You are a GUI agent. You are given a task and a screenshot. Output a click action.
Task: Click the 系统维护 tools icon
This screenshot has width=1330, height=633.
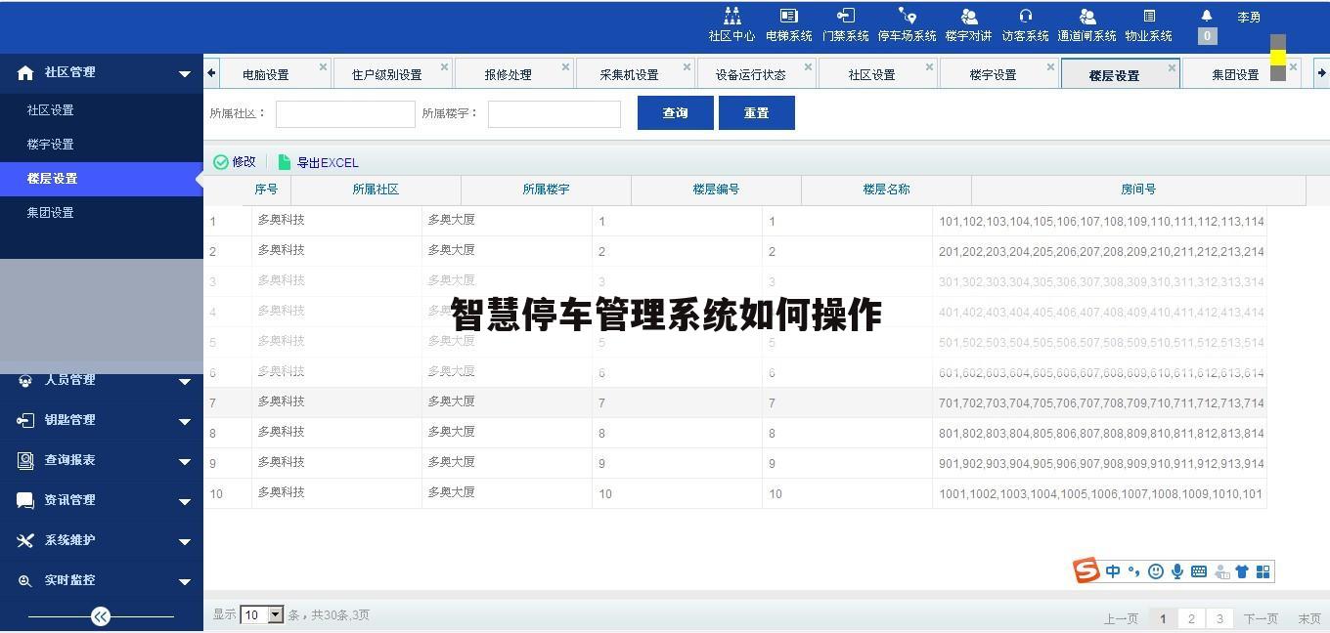[25, 540]
